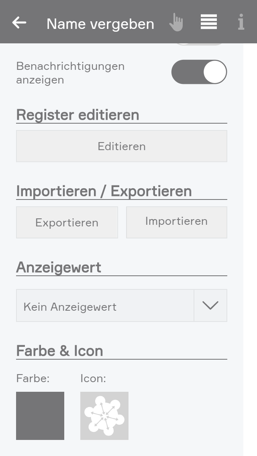Select the 'Farbe & Icon' heading
Screen dimensions: 257x456
coord(60,351)
